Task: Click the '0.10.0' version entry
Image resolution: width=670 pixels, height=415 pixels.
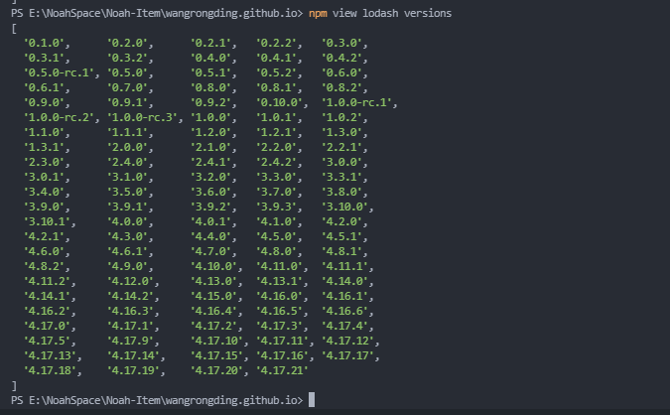Action: pos(283,102)
